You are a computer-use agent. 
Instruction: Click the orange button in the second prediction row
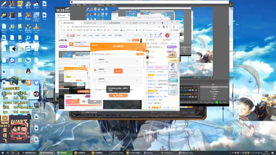pos(118,71)
